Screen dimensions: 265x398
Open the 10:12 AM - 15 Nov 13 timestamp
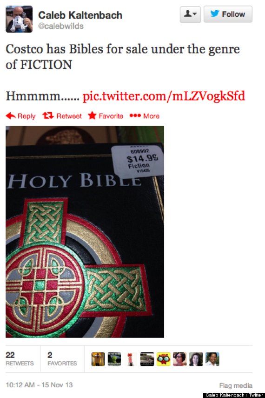(x=39, y=385)
